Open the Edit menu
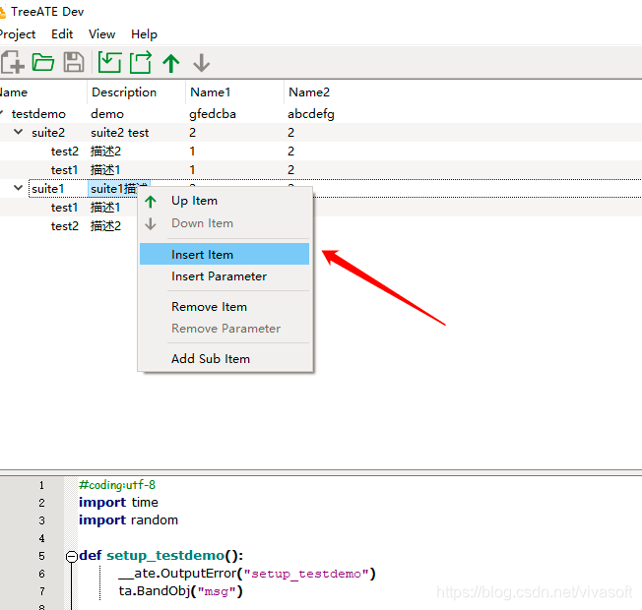The width and height of the screenshot is (642, 610). tap(62, 34)
